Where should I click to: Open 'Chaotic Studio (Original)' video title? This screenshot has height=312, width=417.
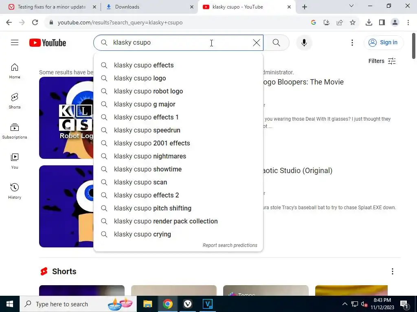pyautogui.click(x=298, y=171)
